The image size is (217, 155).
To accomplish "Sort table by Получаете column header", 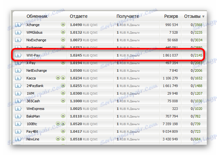I will click(128, 16).
